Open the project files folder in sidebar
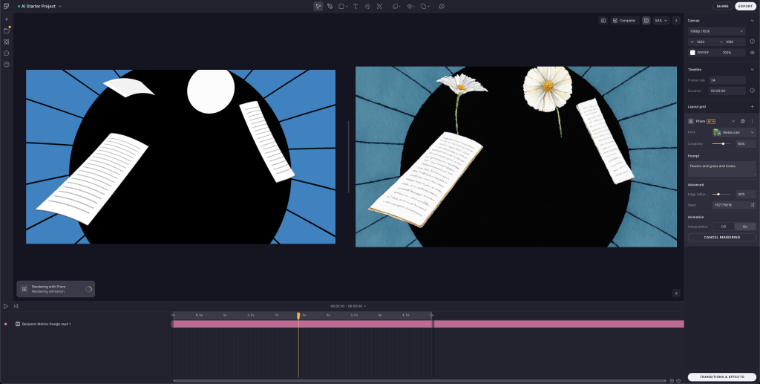760x384 pixels. tap(6, 30)
